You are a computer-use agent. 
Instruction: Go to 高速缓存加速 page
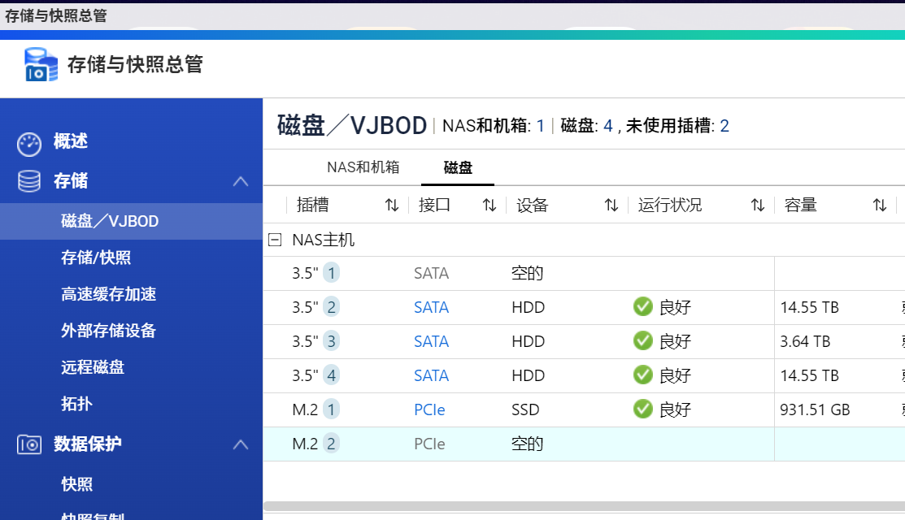click(x=108, y=294)
